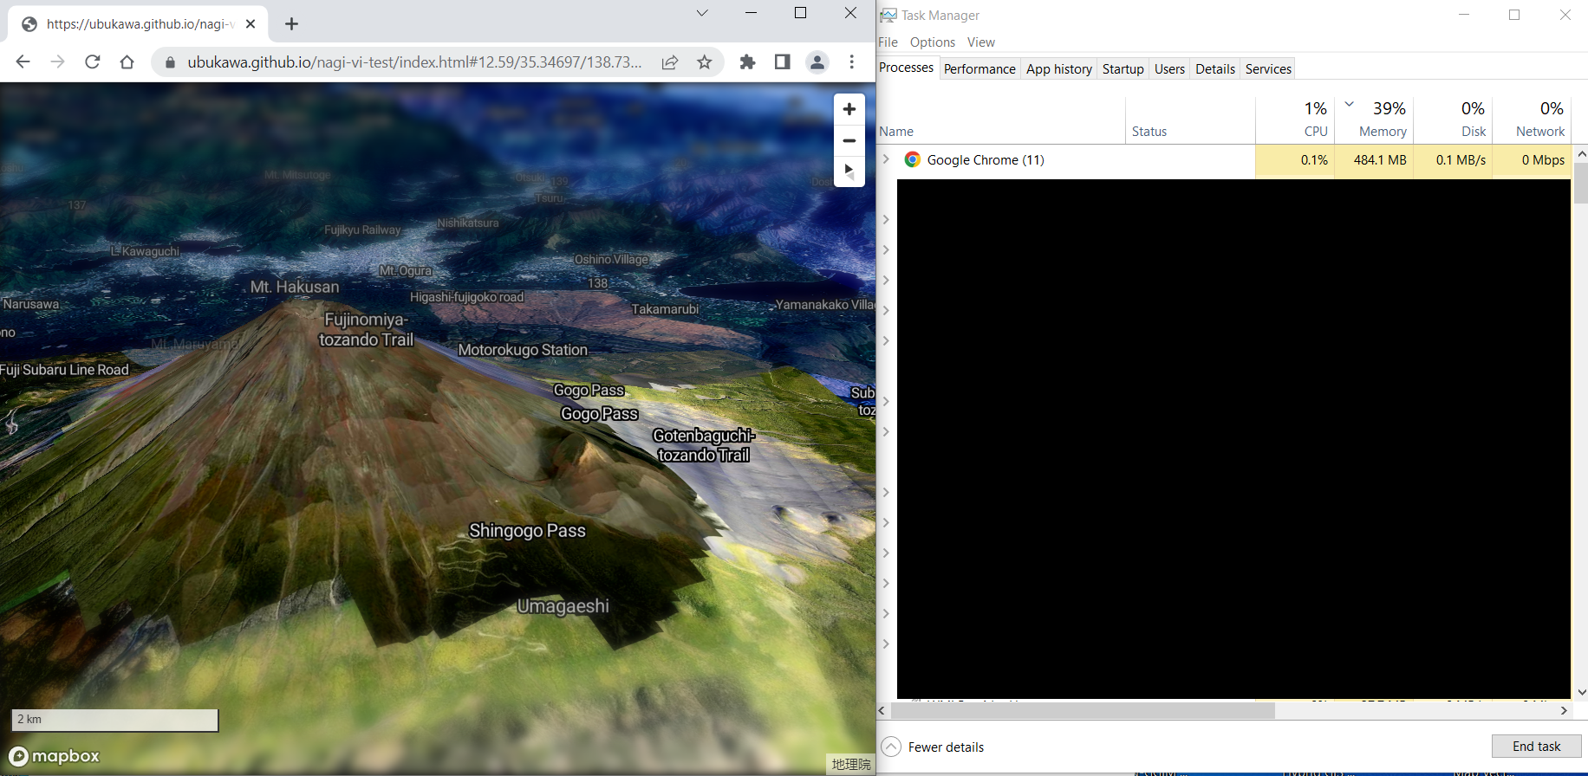The width and height of the screenshot is (1588, 776).
Task: Click the Fewer details up-arrow icon
Action: pyautogui.click(x=891, y=747)
